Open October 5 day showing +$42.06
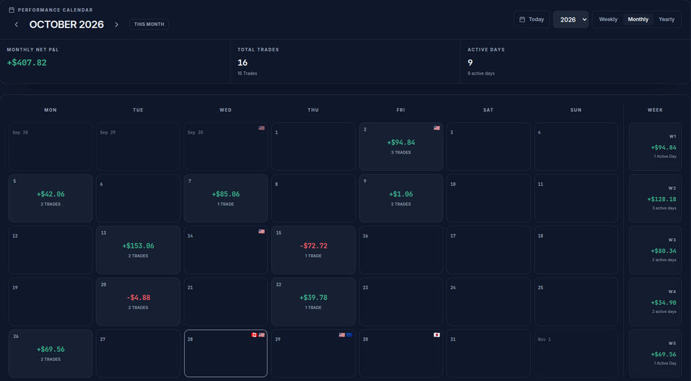This screenshot has height=381, width=691. [51, 198]
